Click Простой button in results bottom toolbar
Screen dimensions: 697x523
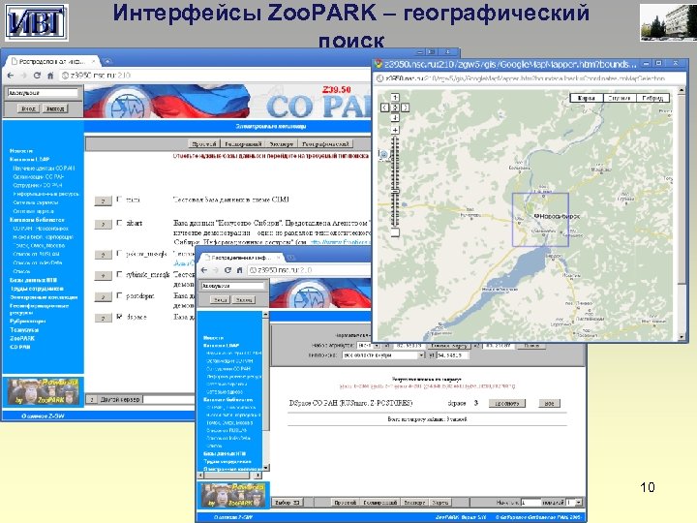346,502
